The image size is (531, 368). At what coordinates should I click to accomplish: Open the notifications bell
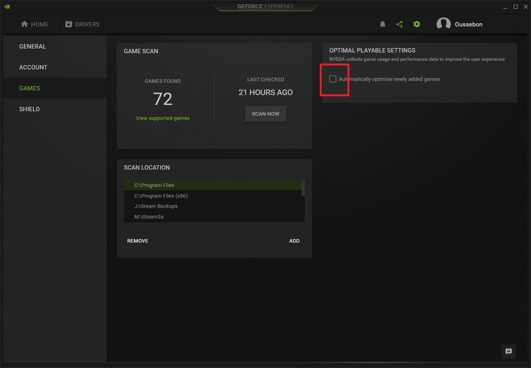tap(383, 24)
